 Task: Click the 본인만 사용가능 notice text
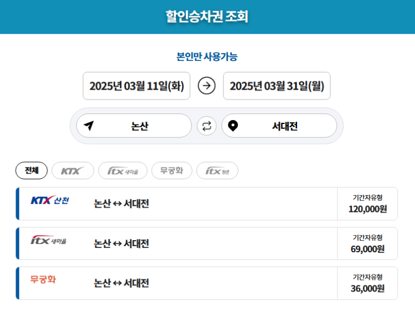tap(207, 56)
